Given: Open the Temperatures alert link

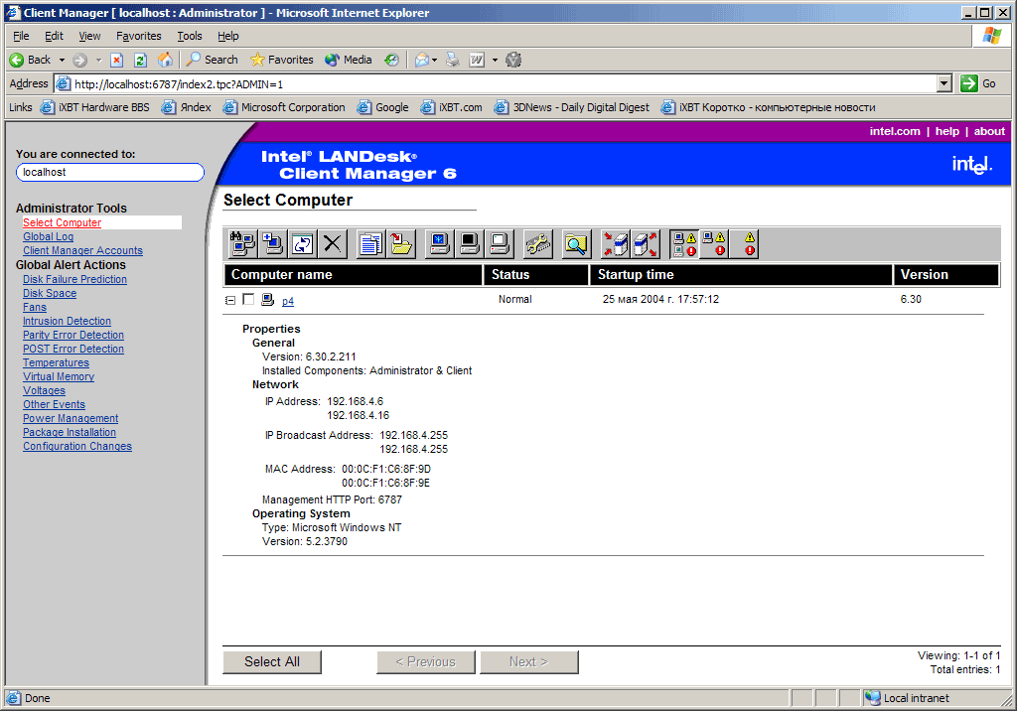Looking at the screenshot, I should 57,362.
